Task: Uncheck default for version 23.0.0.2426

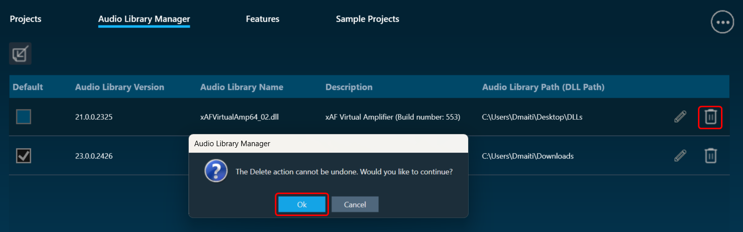Action: [x=24, y=156]
